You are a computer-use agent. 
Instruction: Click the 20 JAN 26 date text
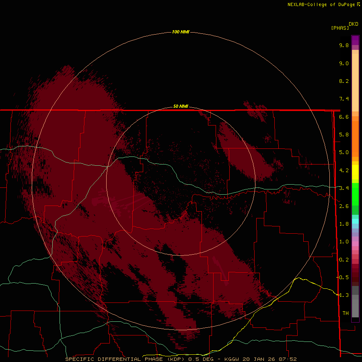pos(259,359)
